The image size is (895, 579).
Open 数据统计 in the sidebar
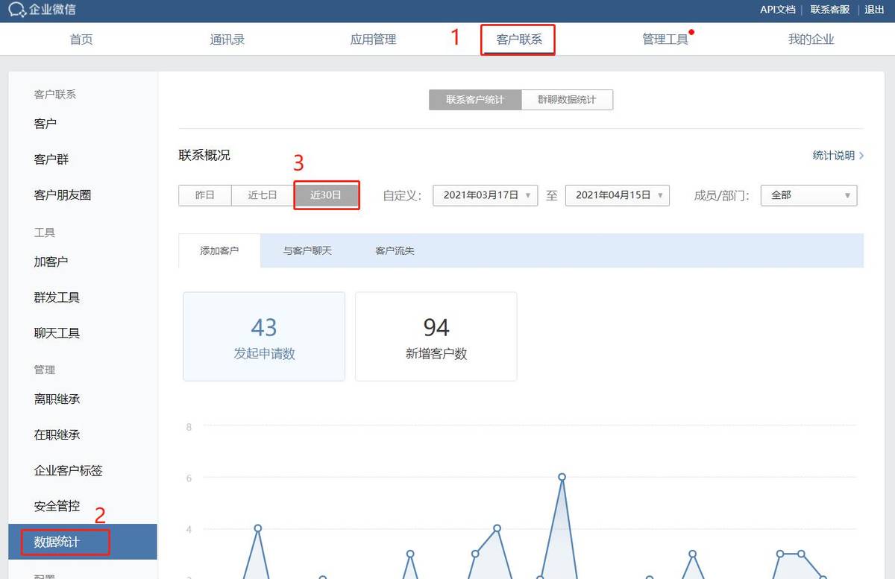pos(83,542)
